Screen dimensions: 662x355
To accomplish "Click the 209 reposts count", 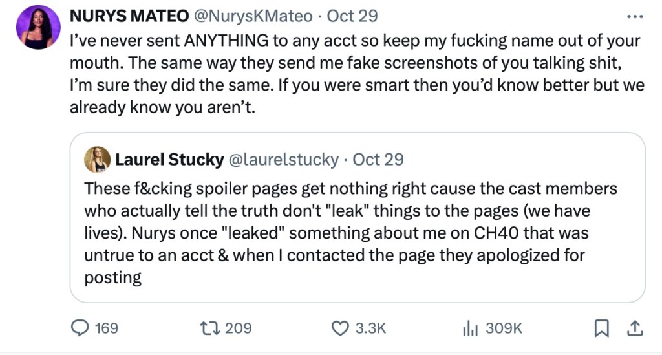I will click(239, 328).
